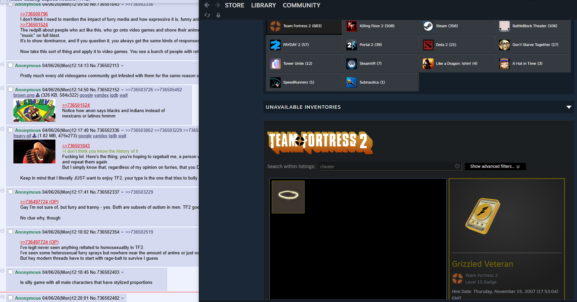Hide post No.736502152 with minus icon
This screenshot has height=302, width=577.
coord(2,89)
